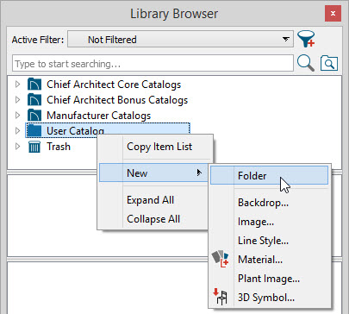Select Manufacturer Catalogs label
349x314 pixels.
pos(98,116)
